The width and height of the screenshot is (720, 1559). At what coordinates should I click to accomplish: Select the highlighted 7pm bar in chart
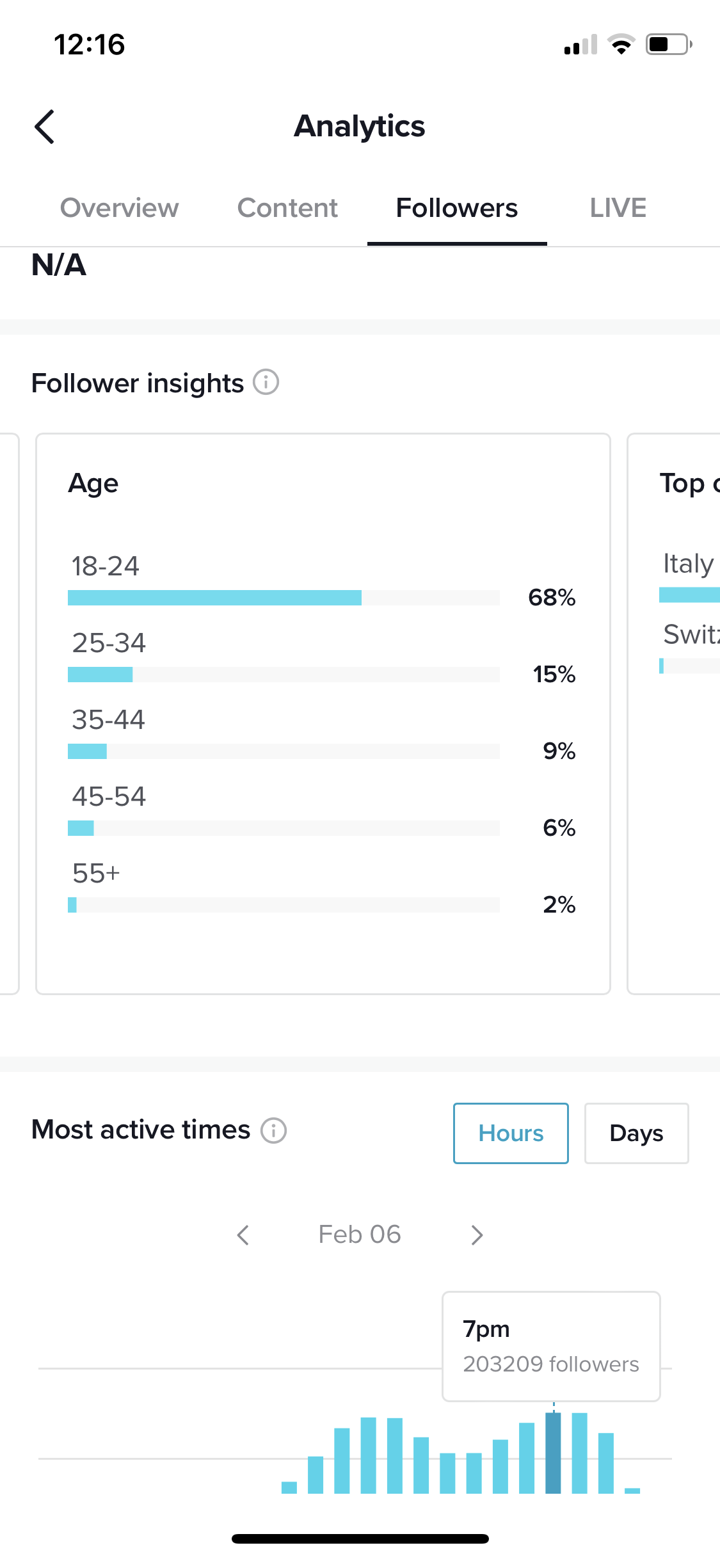553,1453
